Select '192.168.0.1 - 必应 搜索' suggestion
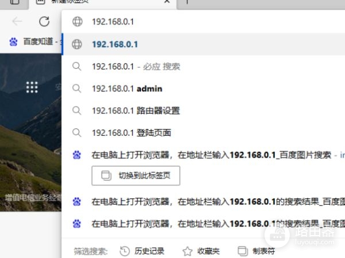The width and height of the screenshot is (345, 258). click(x=136, y=67)
